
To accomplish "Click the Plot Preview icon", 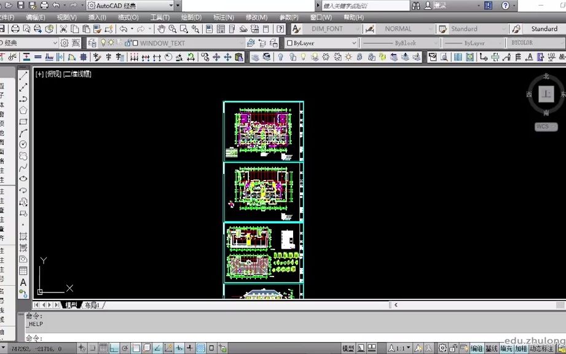I will click(26, 29).
